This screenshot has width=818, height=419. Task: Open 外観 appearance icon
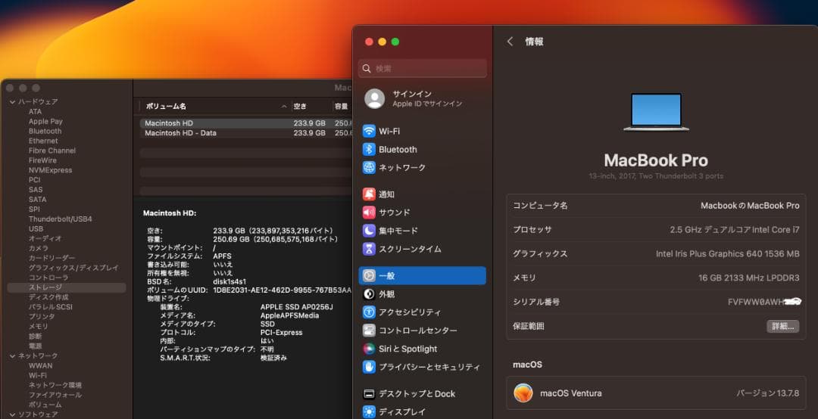pyautogui.click(x=369, y=294)
